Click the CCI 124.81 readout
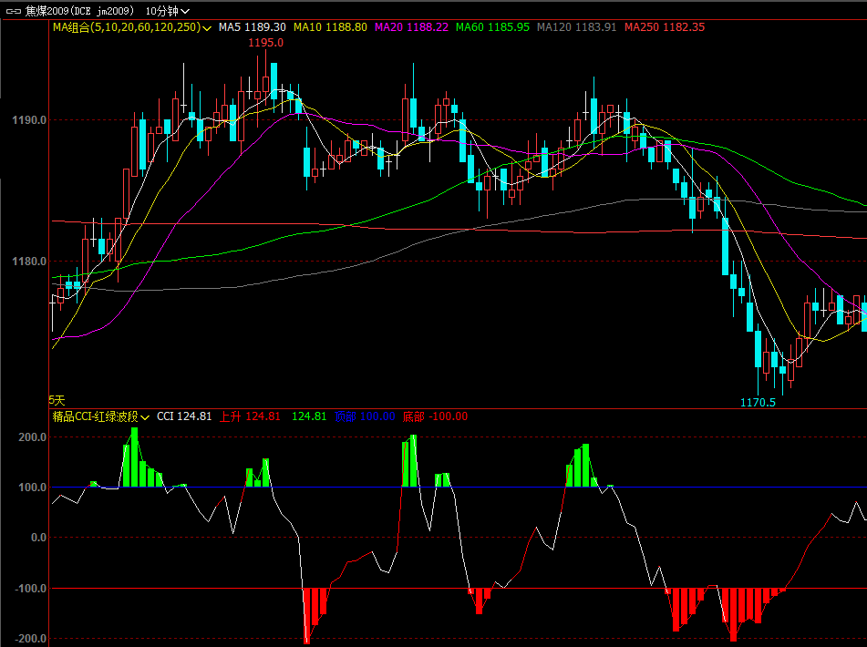The image size is (867, 647). (x=184, y=416)
